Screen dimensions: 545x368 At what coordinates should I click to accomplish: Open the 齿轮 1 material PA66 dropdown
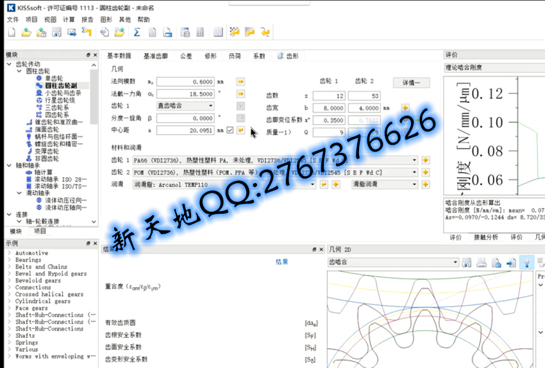tap(414, 160)
